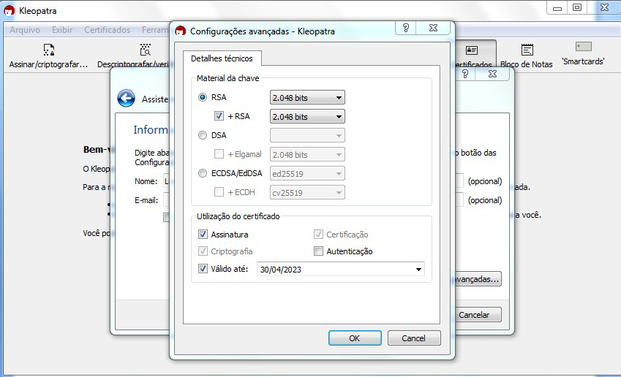Open the + RSA subkey size dropdown
This screenshot has width=621, height=377.
307,117
